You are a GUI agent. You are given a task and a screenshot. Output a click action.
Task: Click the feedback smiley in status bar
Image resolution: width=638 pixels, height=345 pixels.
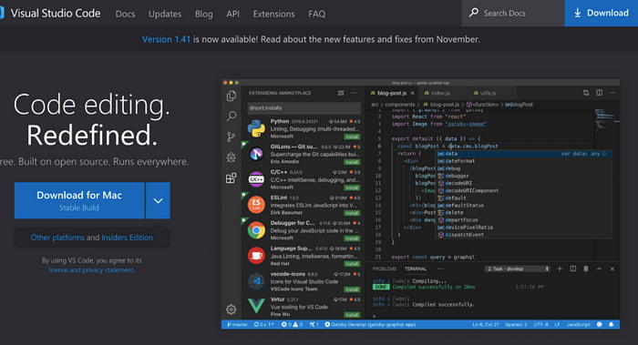(600, 324)
